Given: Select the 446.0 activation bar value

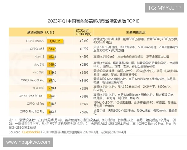Looking at the screenshot, I should tap(52, 65).
